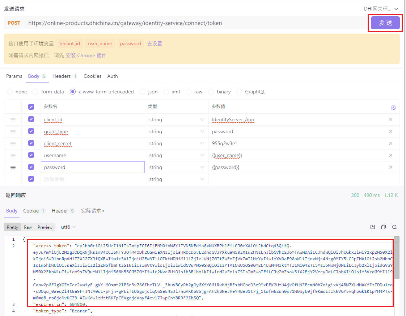Click the password parameter name field
406x316 pixels.
point(93,167)
